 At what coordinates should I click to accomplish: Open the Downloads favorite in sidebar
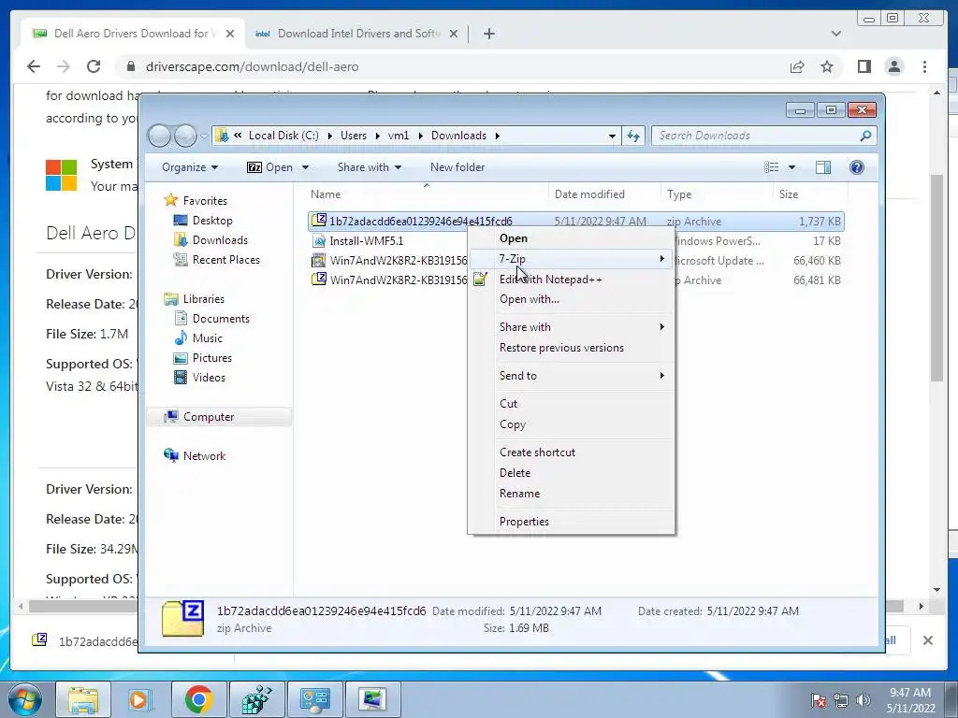click(219, 240)
